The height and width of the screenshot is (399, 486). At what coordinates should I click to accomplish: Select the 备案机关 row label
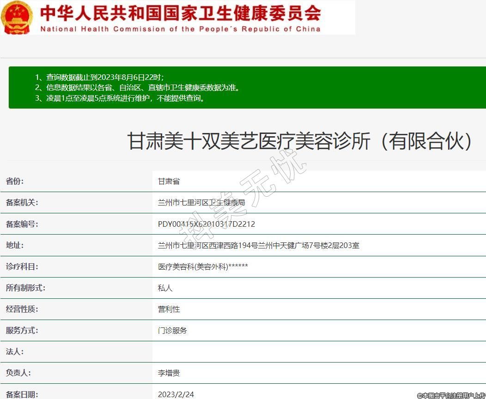pos(22,203)
